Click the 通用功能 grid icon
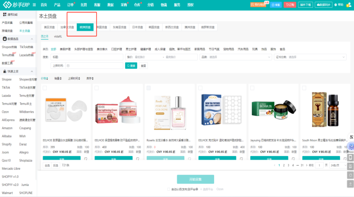This screenshot has height=197, width=354. pyautogui.click(x=5, y=14)
